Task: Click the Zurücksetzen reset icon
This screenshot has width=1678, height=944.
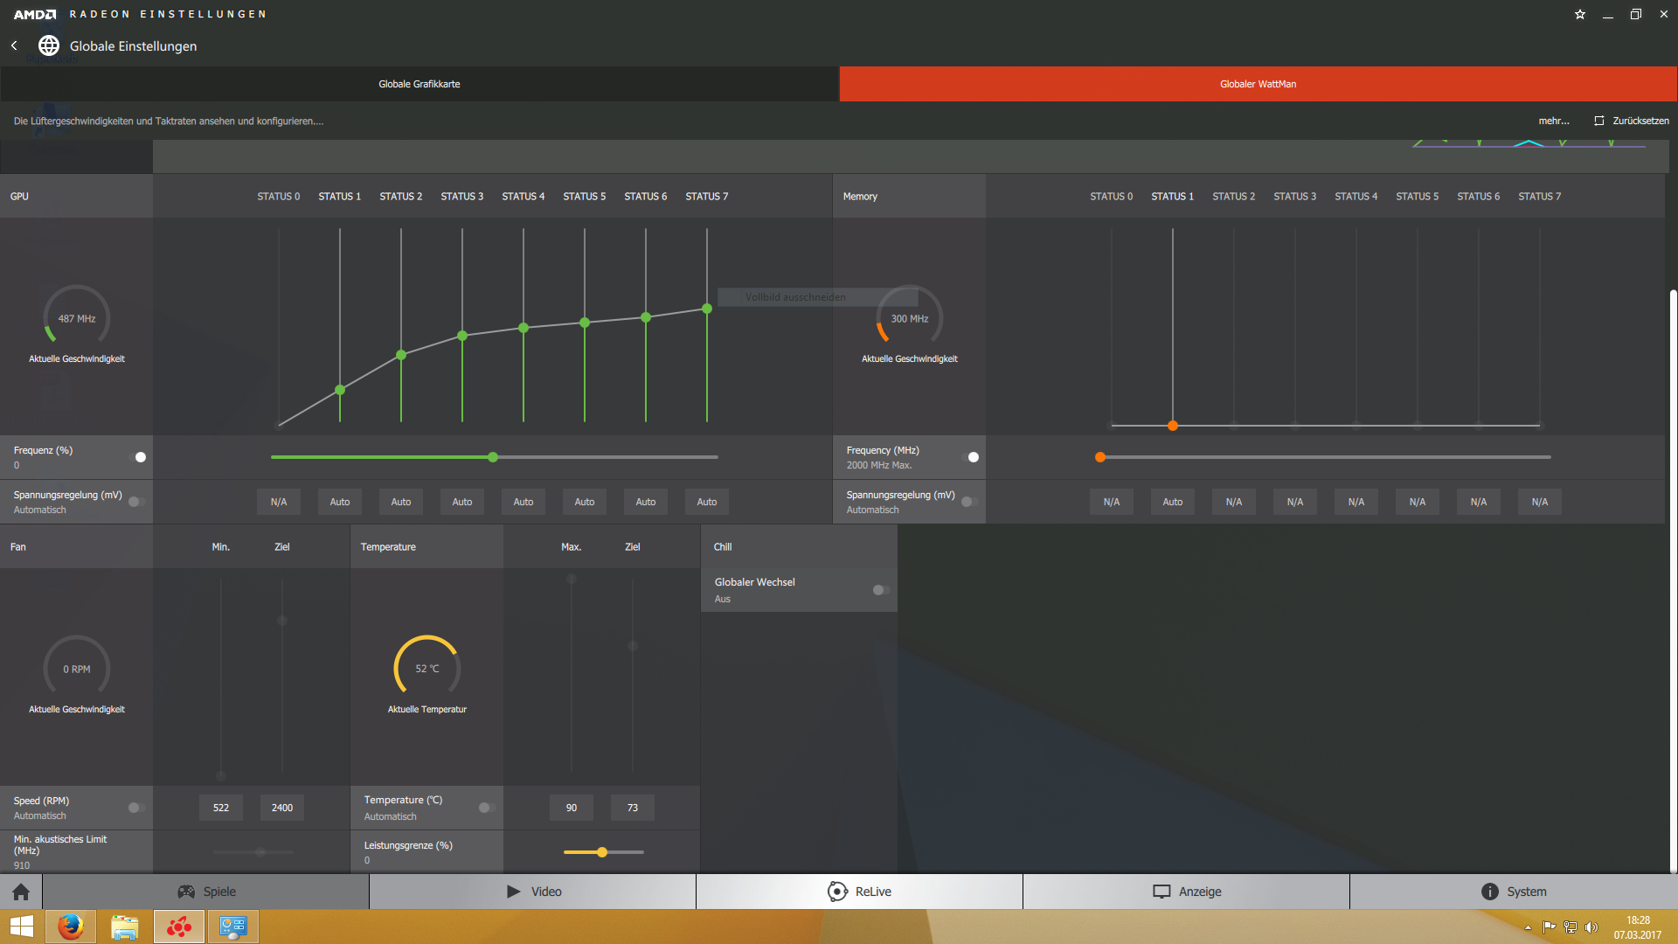Action: pyautogui.click(x=1599, y=121)
